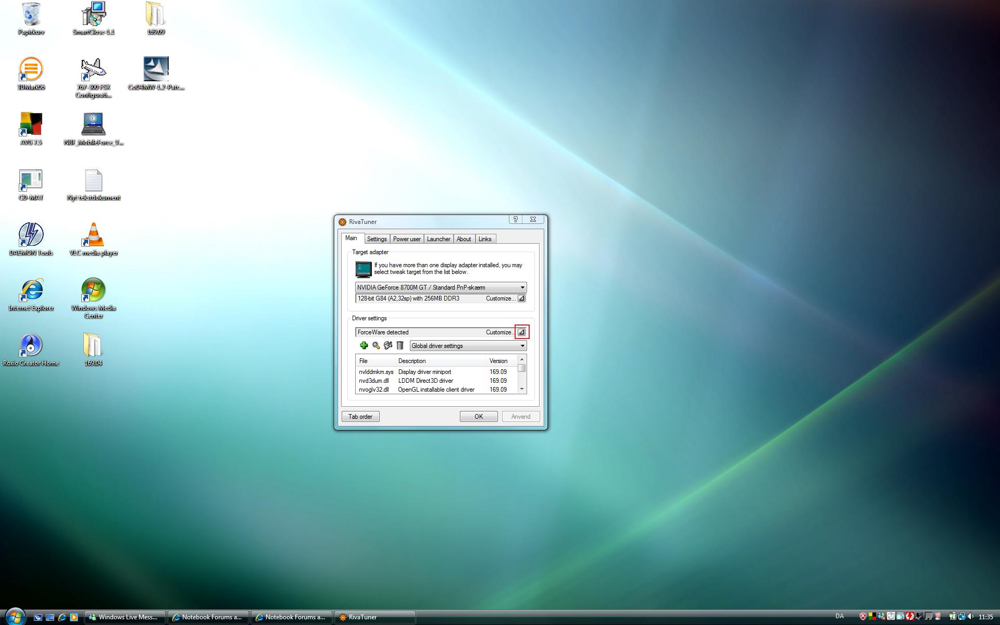Click Media Player quick-launch icon
The image size is (1000, 625).
click(73, 617)
